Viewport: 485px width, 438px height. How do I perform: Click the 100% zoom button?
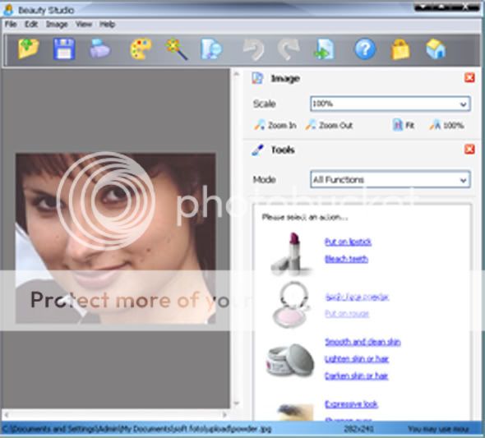point(446,125)
